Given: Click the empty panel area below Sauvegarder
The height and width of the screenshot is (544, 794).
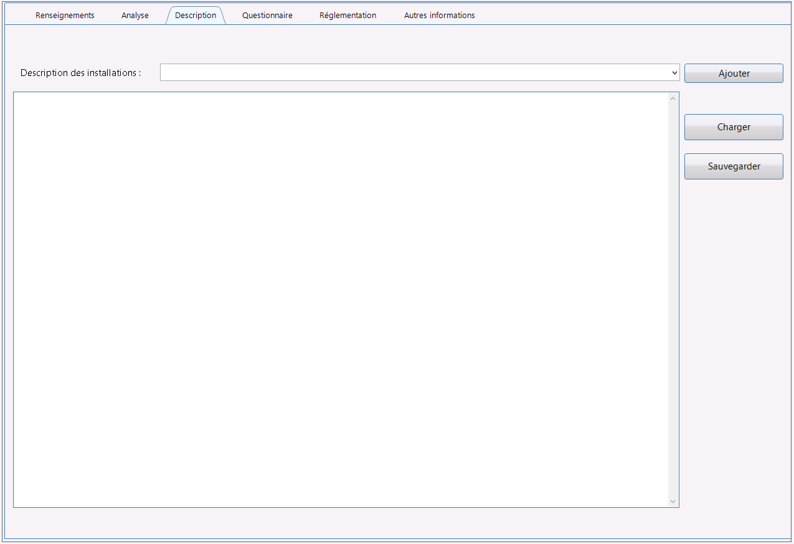Looking at the screenshot, I should (x=735, y=355).
